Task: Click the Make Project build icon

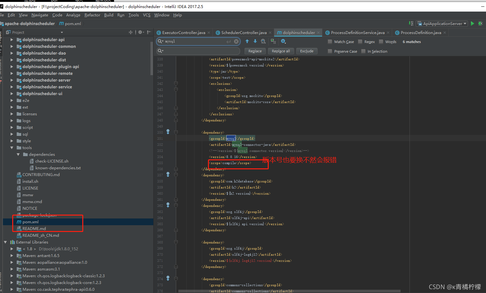Action: (x=411, y=23)
